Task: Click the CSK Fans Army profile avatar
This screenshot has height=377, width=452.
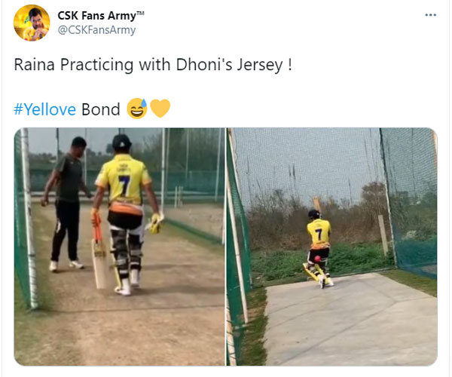Action: coord(32,23)
